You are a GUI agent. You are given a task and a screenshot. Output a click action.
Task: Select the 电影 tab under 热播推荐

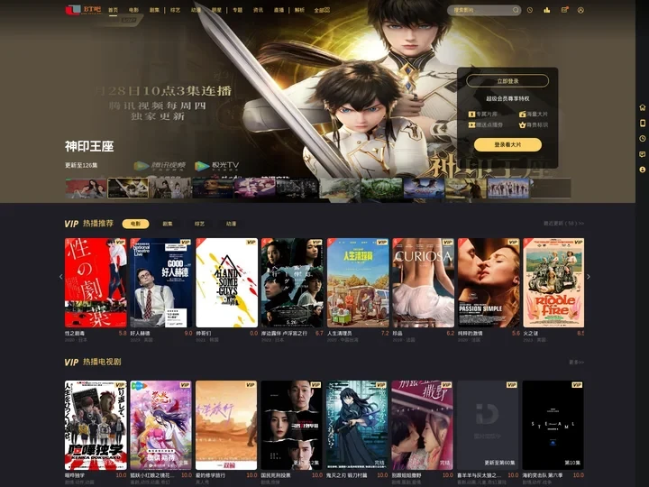coord(135,224)
